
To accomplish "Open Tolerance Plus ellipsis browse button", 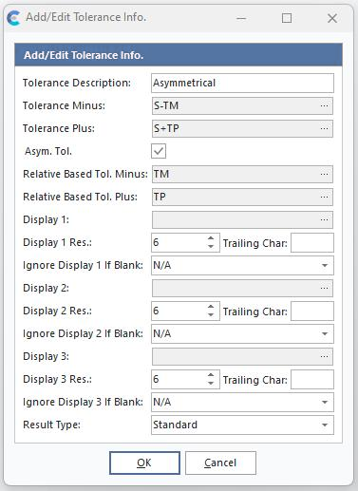I will point(324,128).
